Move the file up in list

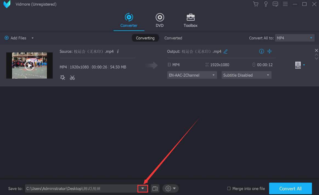[x=316, y=55]
